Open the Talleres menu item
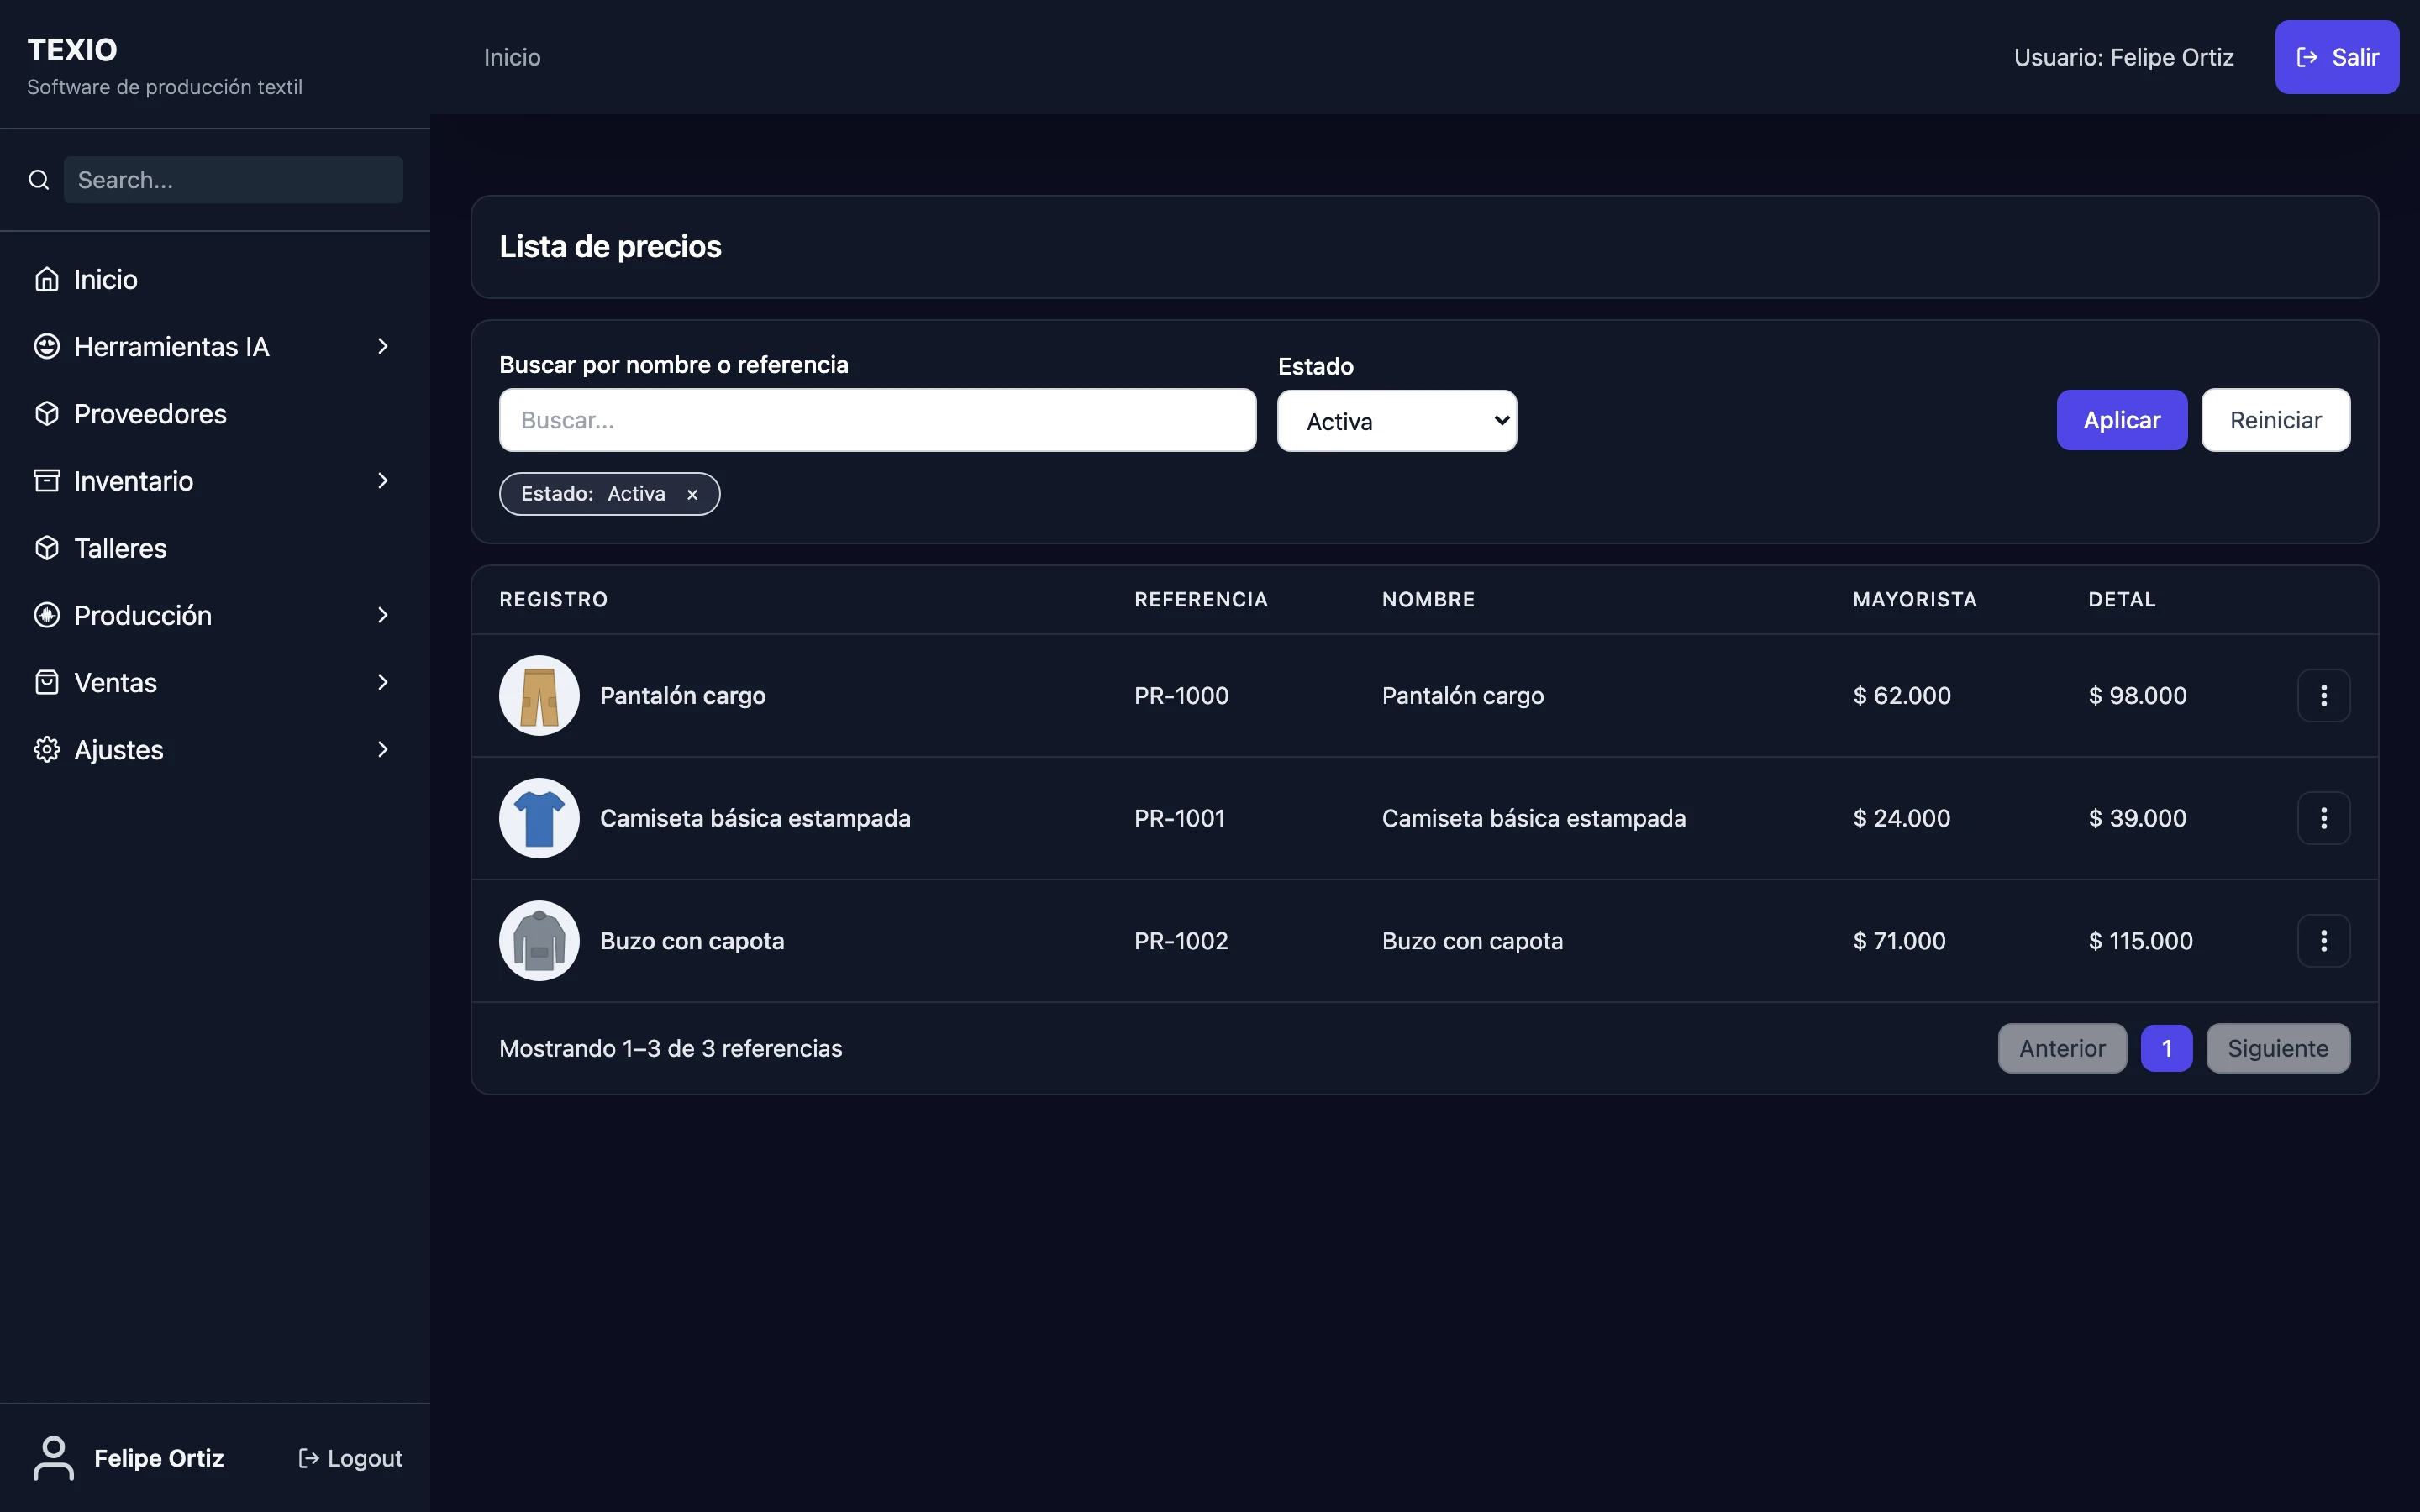 (214, 547)
